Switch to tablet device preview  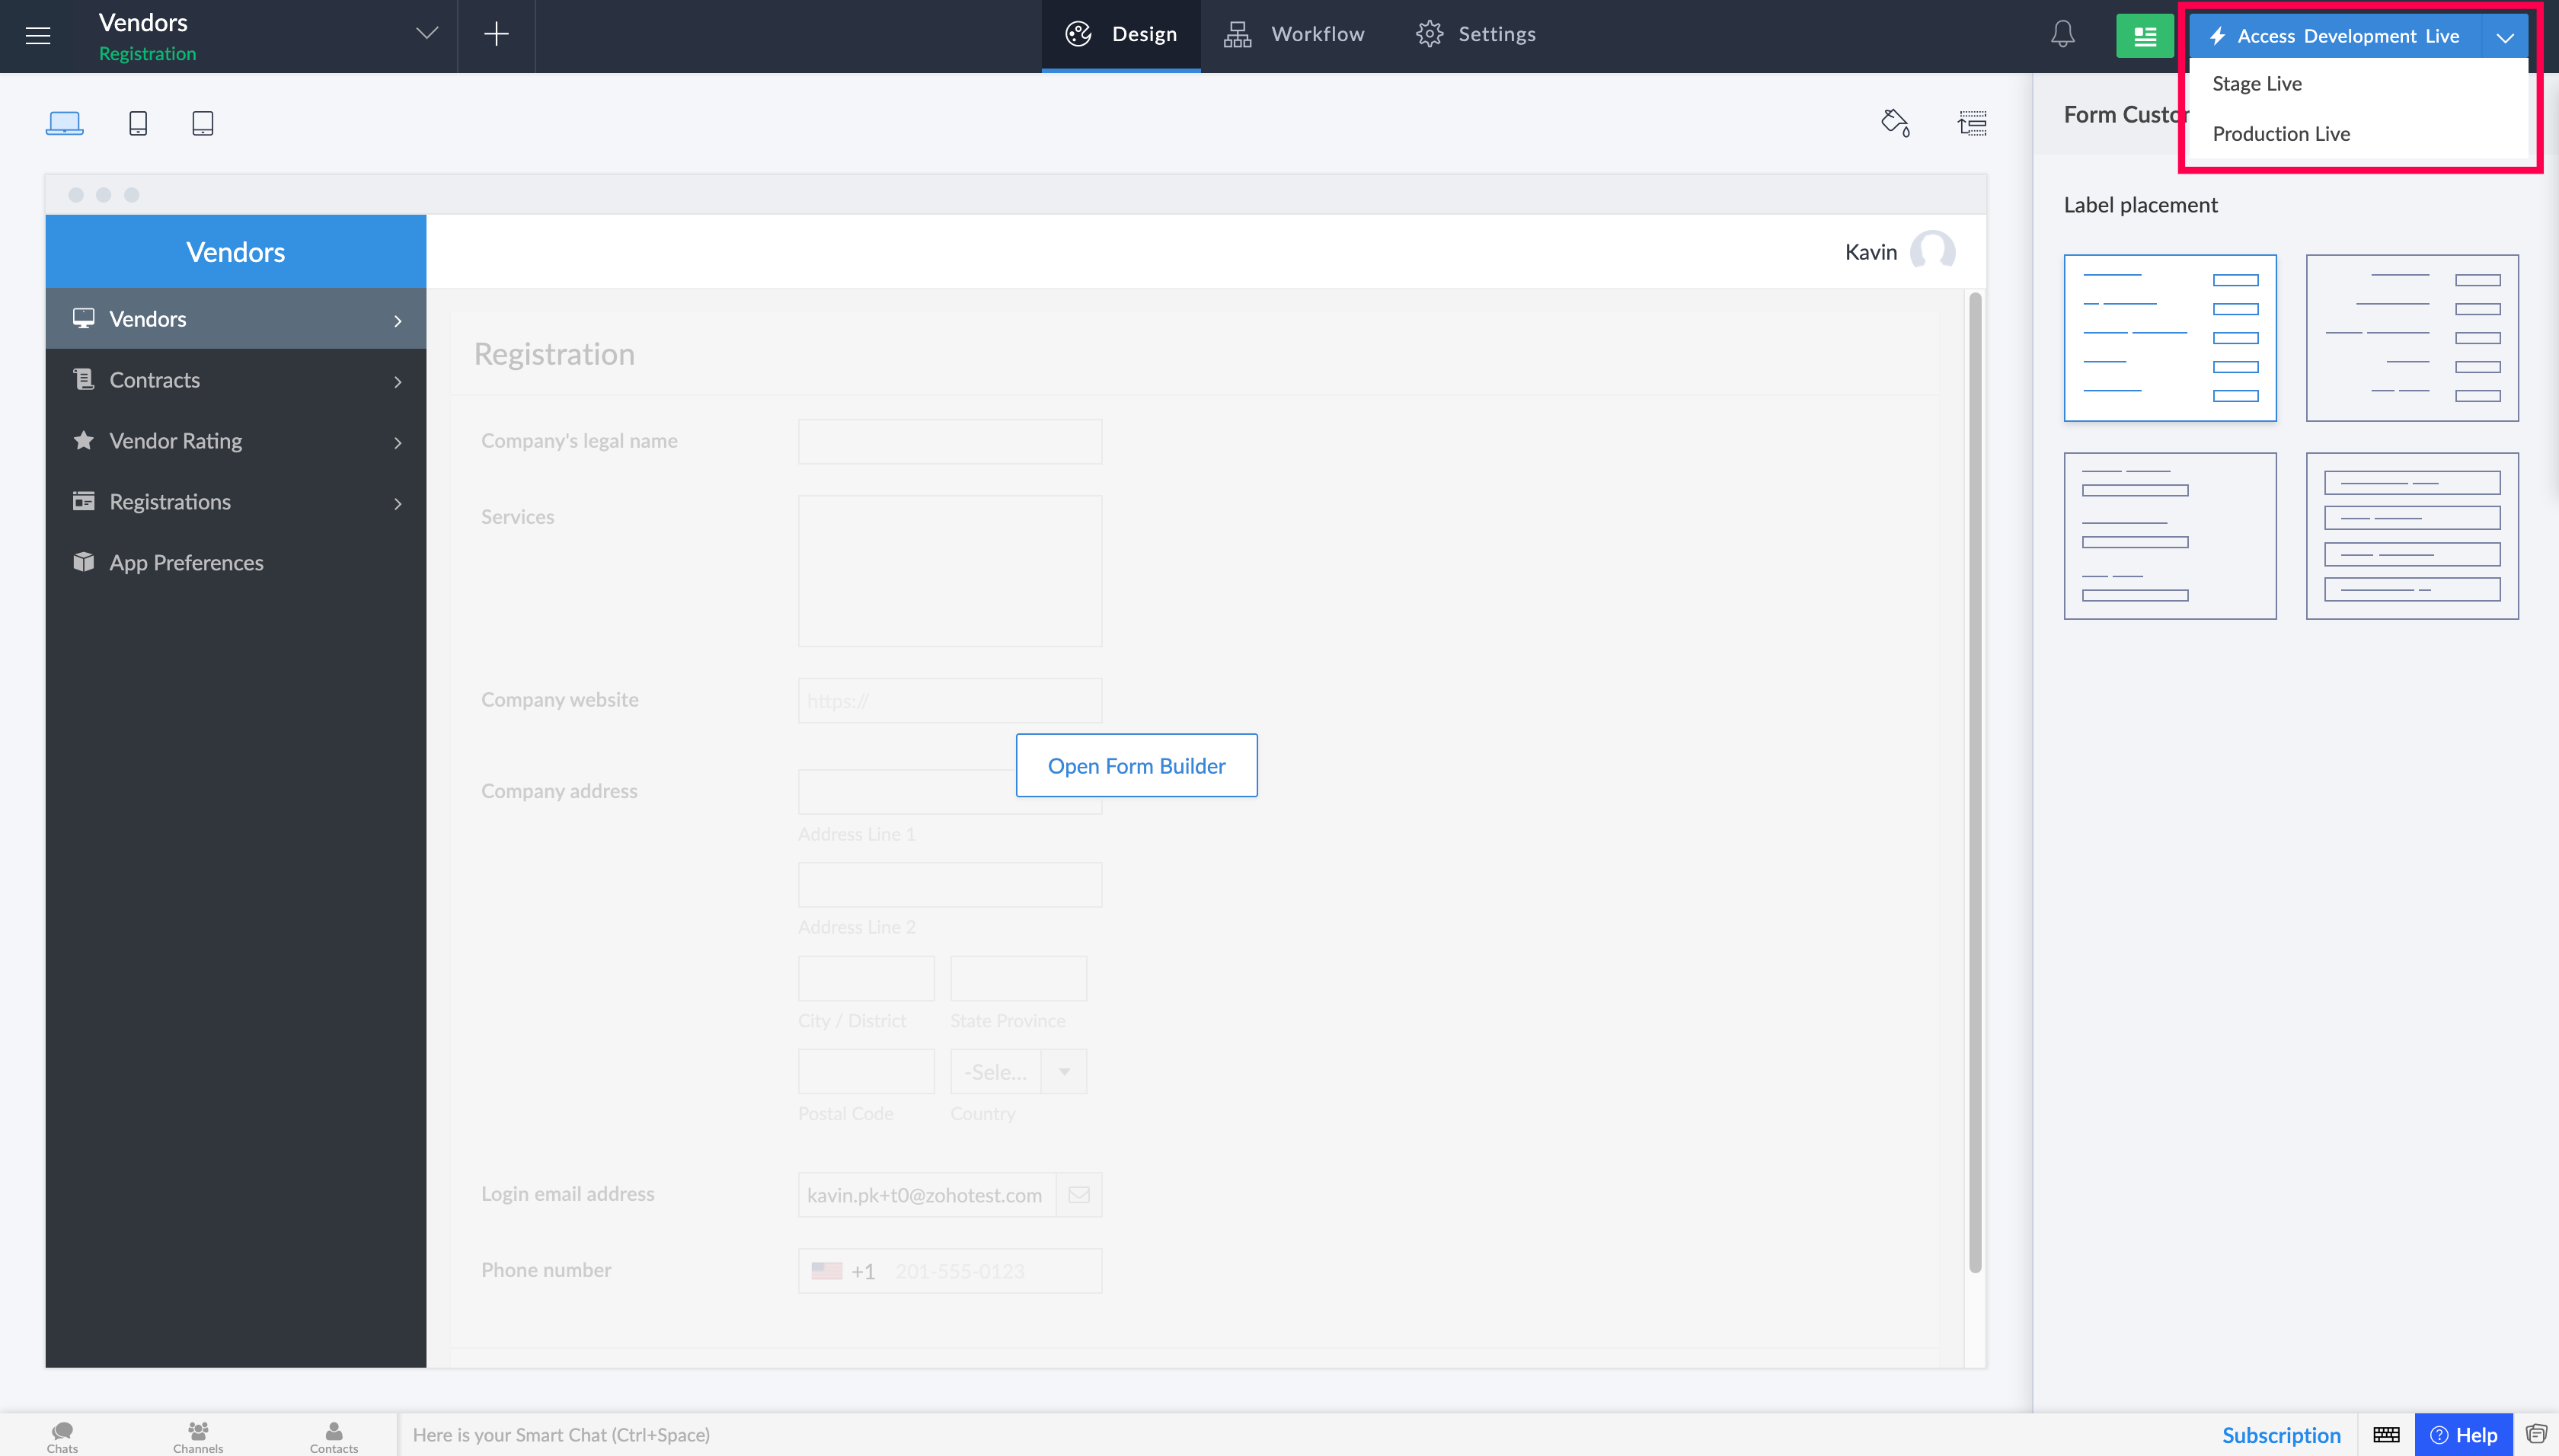[x=202, y=123]
